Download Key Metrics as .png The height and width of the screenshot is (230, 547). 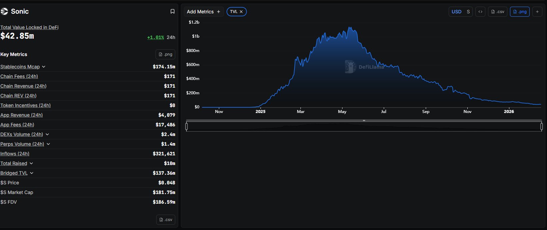click(x=165, y=54)
